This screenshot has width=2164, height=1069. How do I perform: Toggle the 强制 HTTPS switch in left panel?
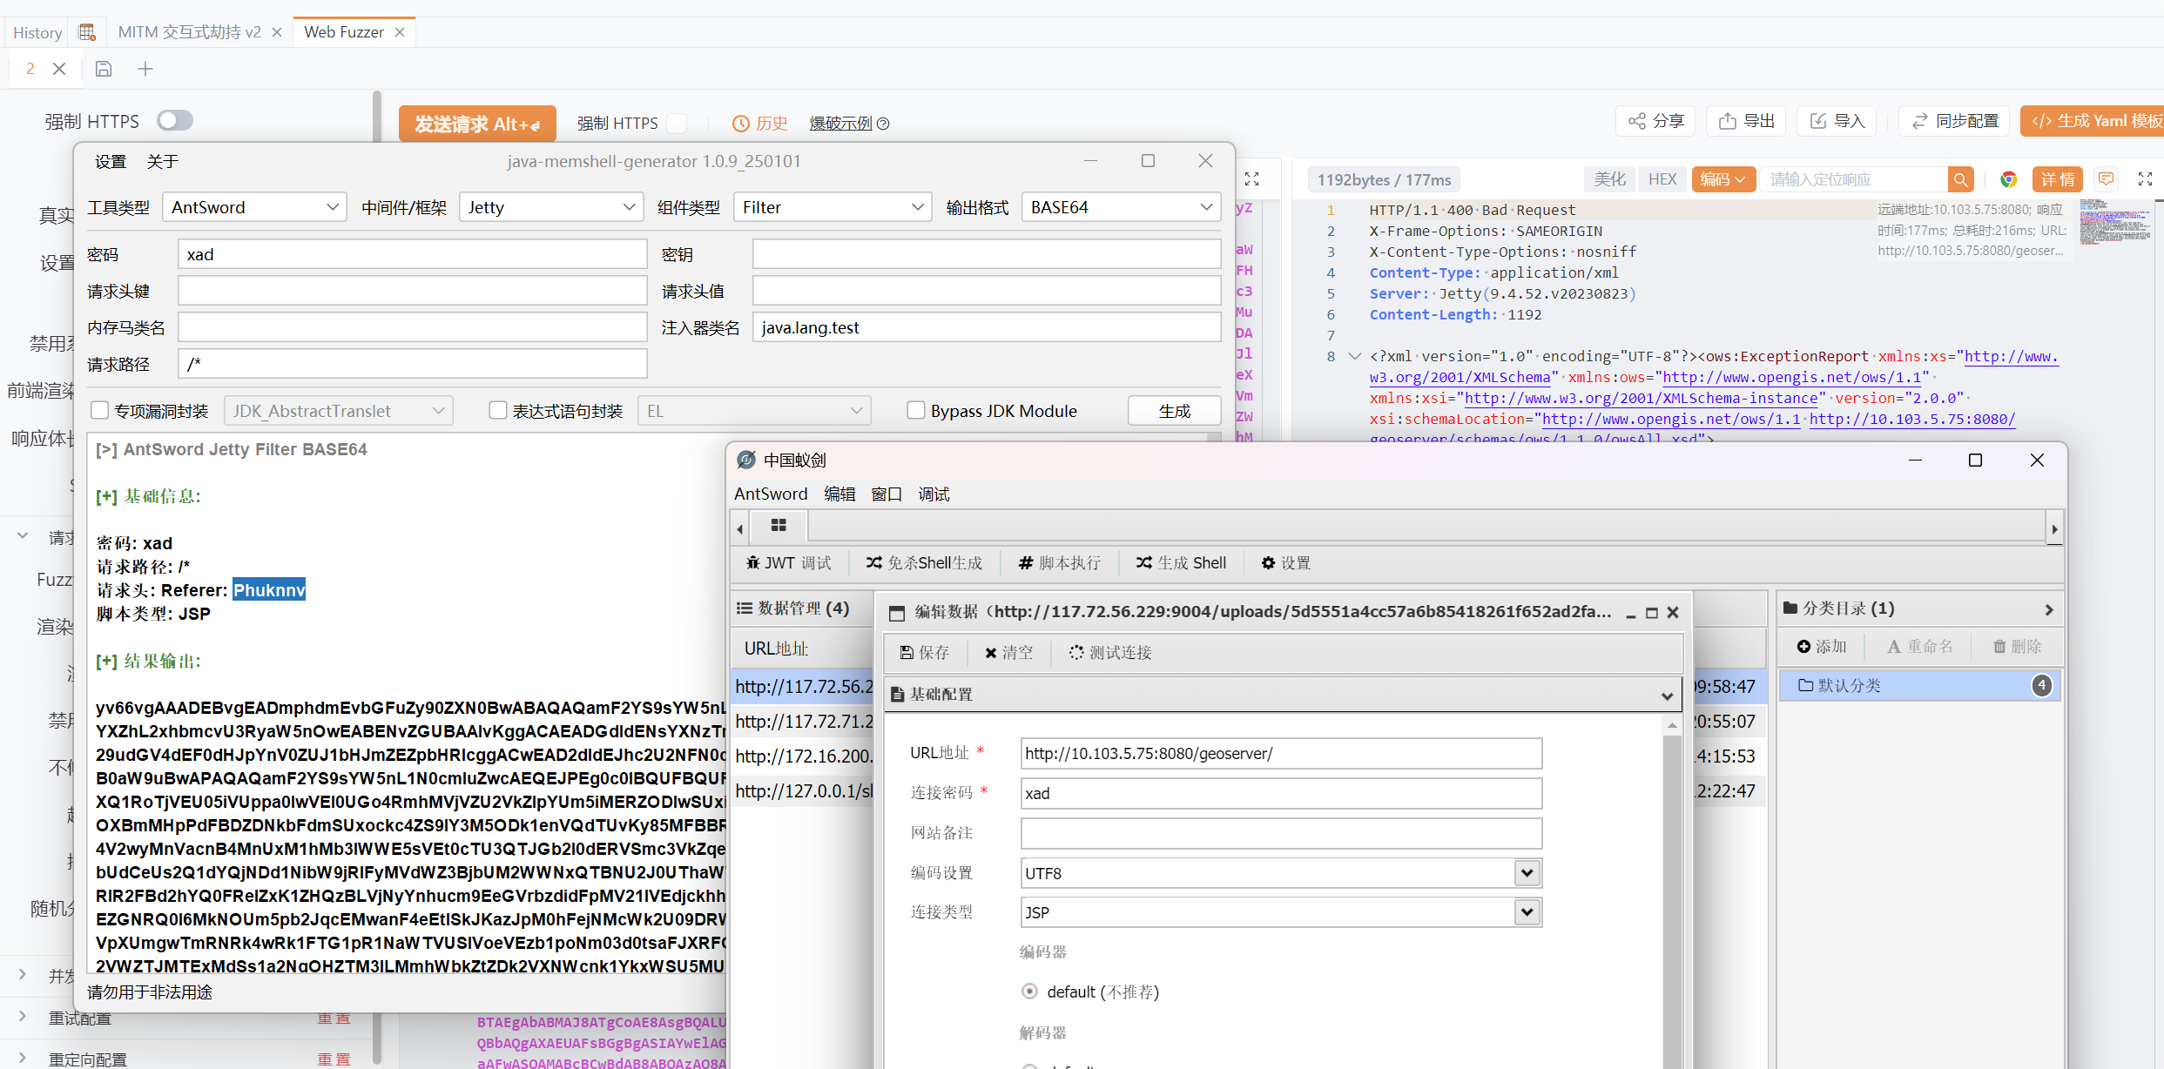174,120
